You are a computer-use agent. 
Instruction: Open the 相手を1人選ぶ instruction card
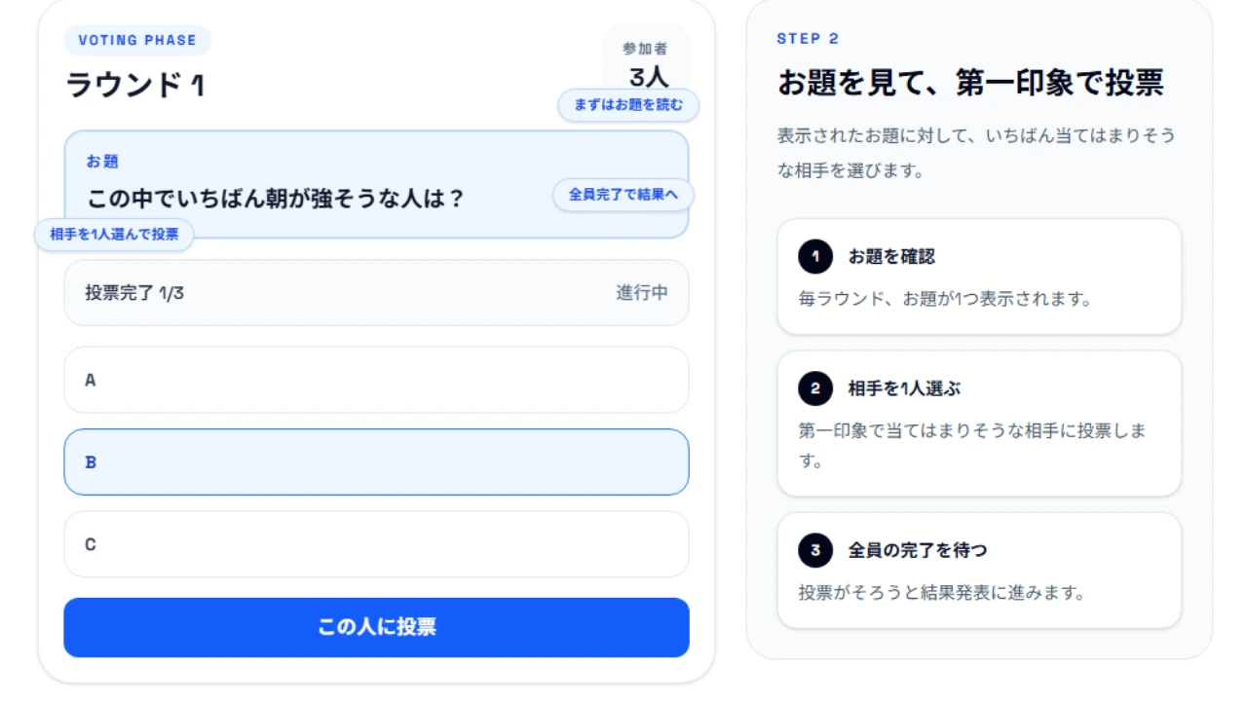pos(979,424)
